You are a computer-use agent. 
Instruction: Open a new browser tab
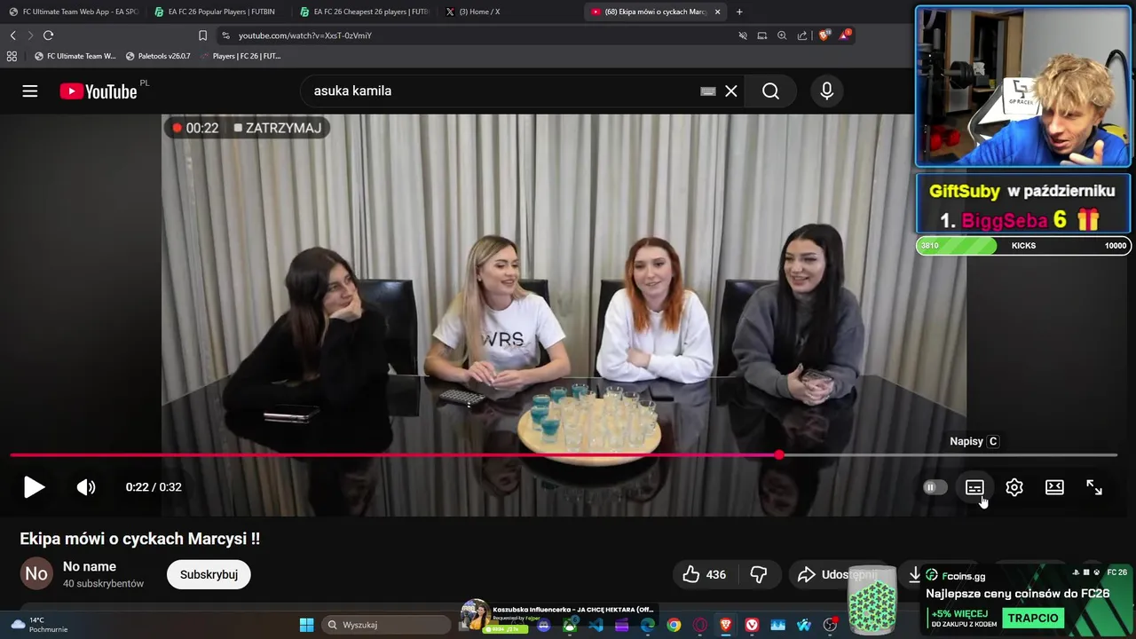coord(739,12)
